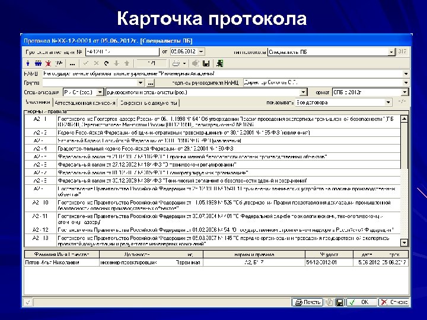The height and width of the screenshot is (320, 427).
Task: Click the floppy disk icon beside the OK button
Action: pos(339,302)
